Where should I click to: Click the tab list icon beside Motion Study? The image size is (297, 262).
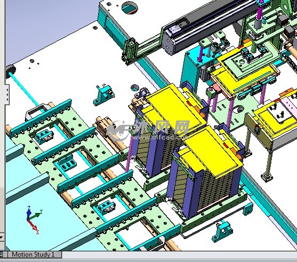tap(2, 255)
